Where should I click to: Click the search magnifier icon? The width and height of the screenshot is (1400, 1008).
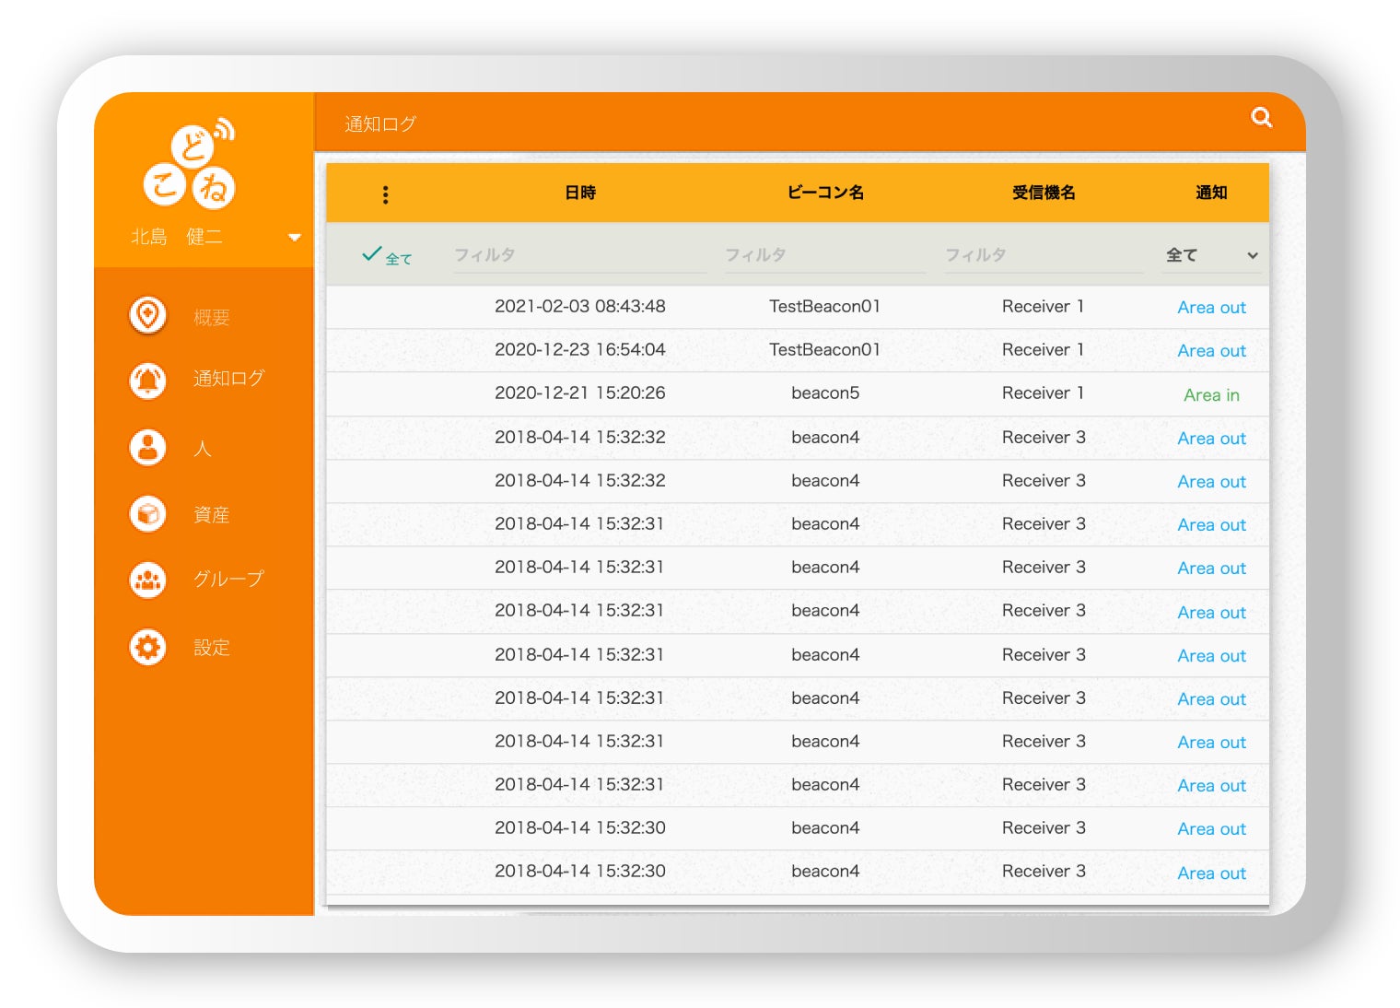pyautogui.click(x=1261, y=117)
